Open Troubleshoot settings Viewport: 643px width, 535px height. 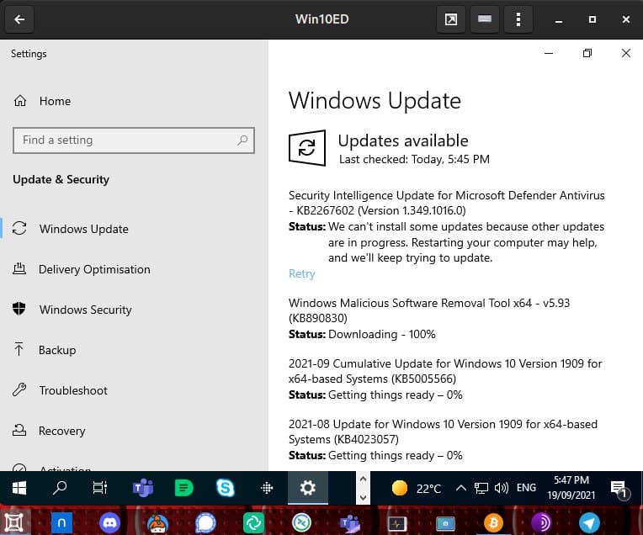click(x=73, y=390)
